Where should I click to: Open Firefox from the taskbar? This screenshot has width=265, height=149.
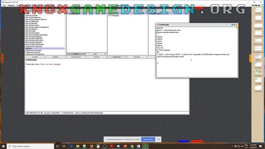tap(91, 146)
